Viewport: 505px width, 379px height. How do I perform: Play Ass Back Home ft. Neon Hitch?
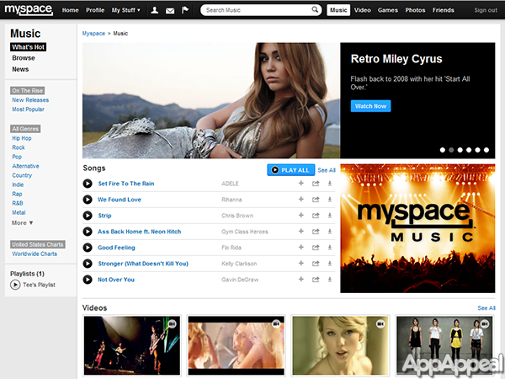click(88, 232)
